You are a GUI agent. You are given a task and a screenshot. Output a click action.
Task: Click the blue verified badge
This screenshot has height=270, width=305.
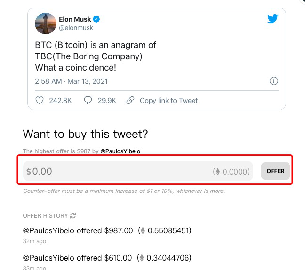(96, 19)
